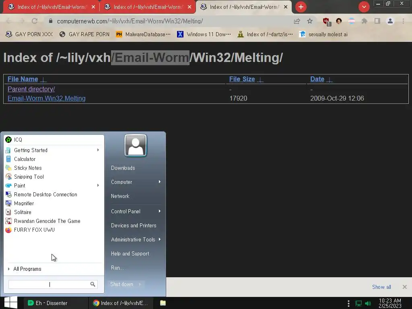Click the share page icon in address bar
The image size is (412, 309).
tap(297, 21)
